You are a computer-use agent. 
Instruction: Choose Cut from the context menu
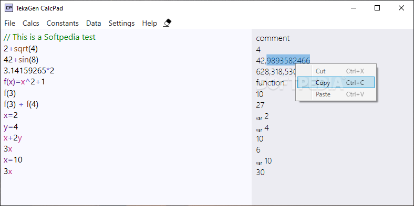coord(336,71)
